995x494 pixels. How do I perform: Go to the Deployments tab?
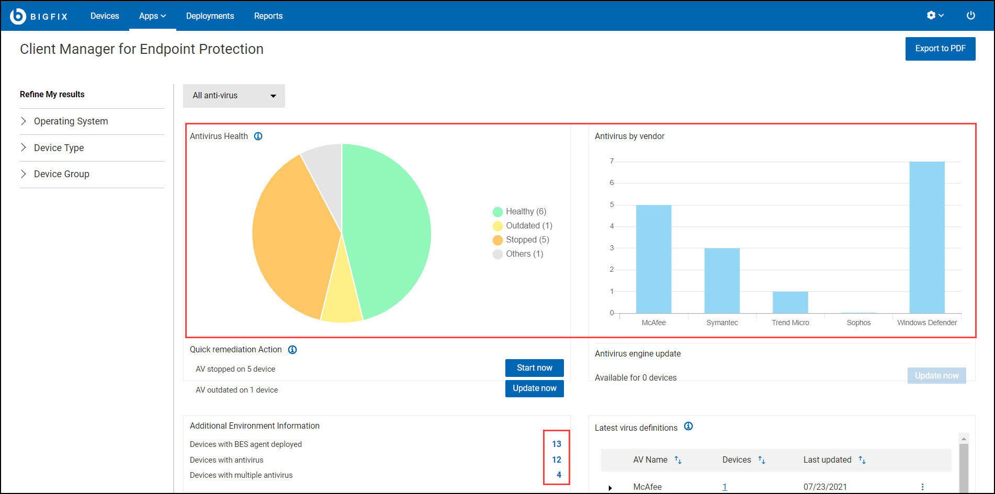(x=210, y=16)
